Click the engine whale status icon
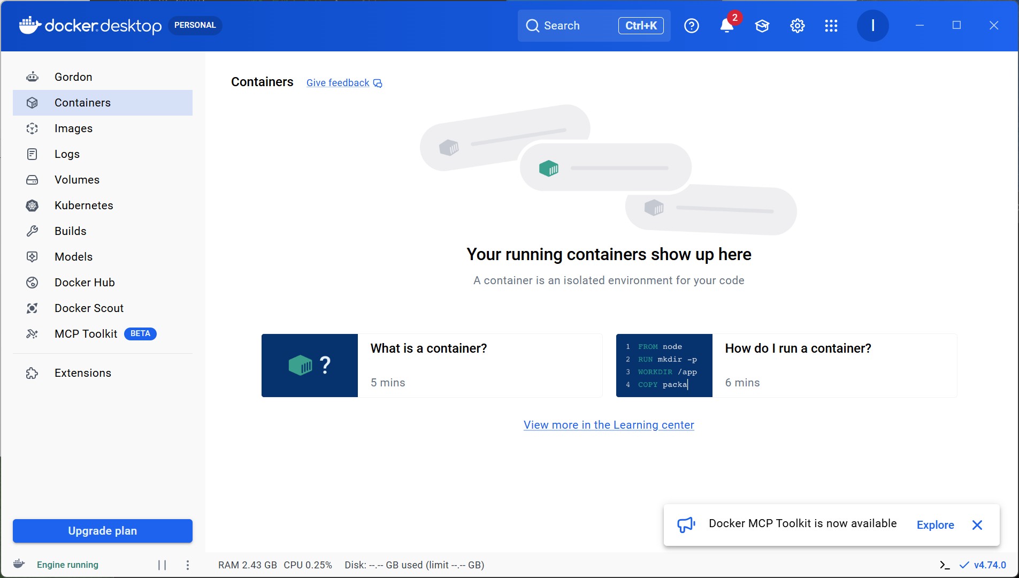 pos(19,564)
